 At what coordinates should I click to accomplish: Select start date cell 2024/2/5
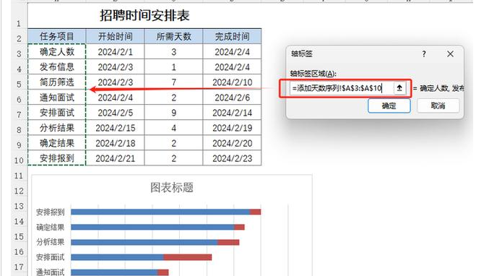point(115,113)
